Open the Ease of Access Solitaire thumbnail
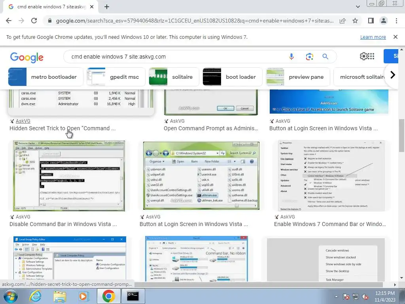This screenshot has height=304, width=405. coord(329,101)
